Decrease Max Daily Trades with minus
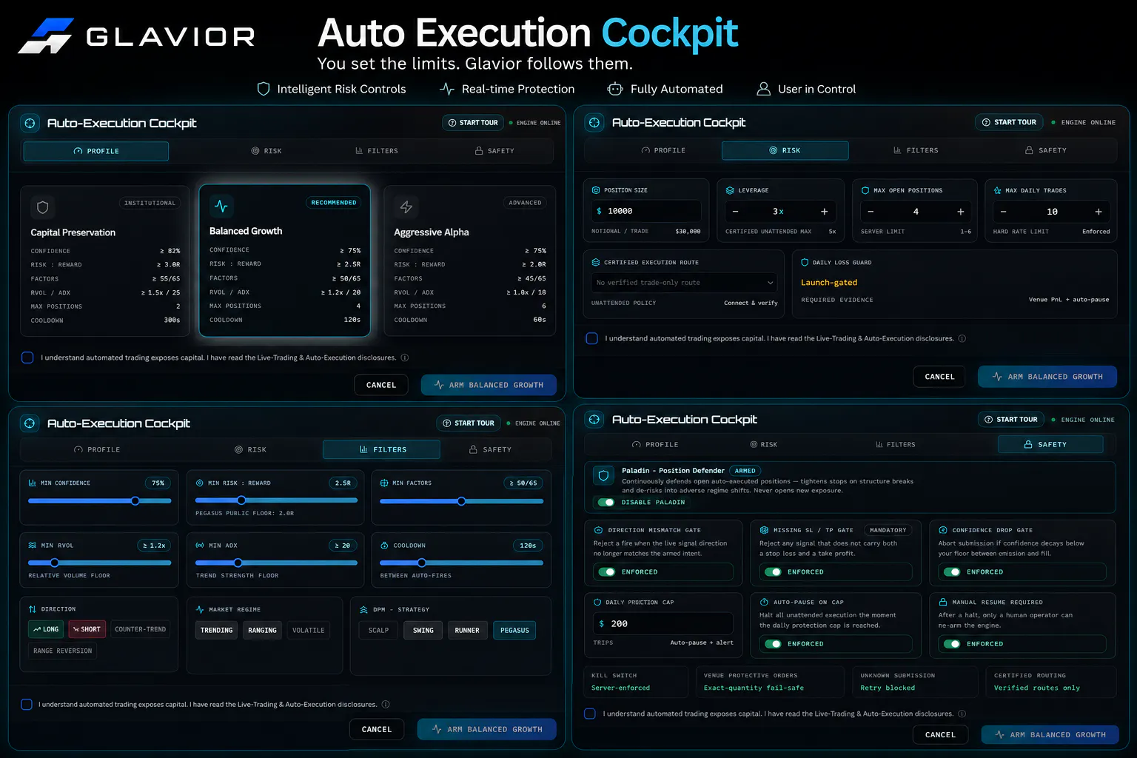 (x=1003, y=212)
